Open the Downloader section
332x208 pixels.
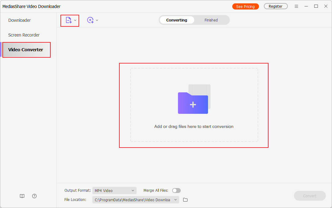coord(19,20)
